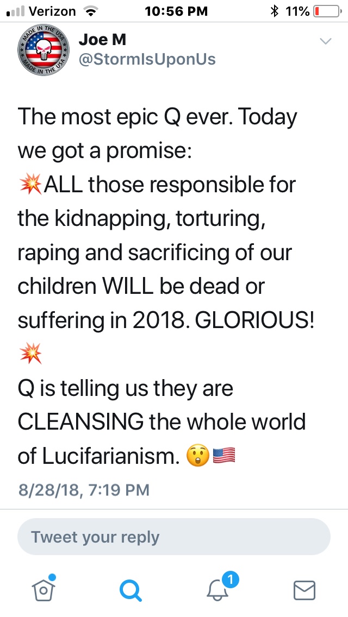Tap the Bluetooth status icon

(x=275, y=10)
